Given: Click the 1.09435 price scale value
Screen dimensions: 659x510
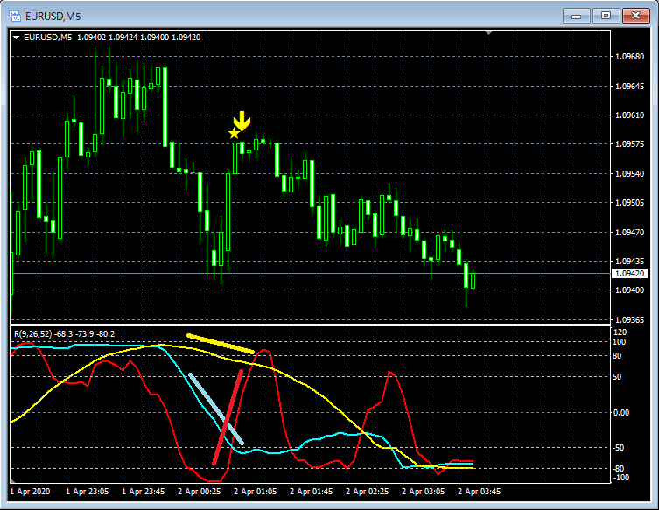Looking at the screenshot, I should pyautogui.click(x=629, y=261).
